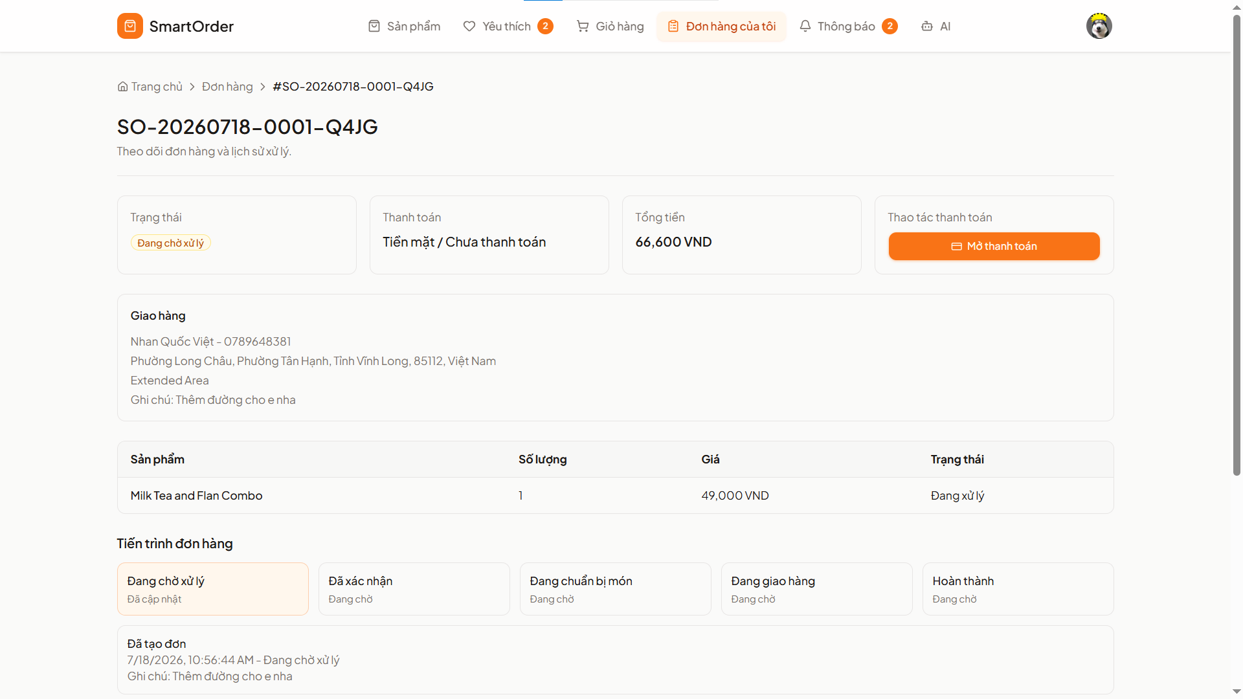
Task: Click the #SO-20260718-0001-Q4JG breadcrumb item
Action: coord(353,86)
